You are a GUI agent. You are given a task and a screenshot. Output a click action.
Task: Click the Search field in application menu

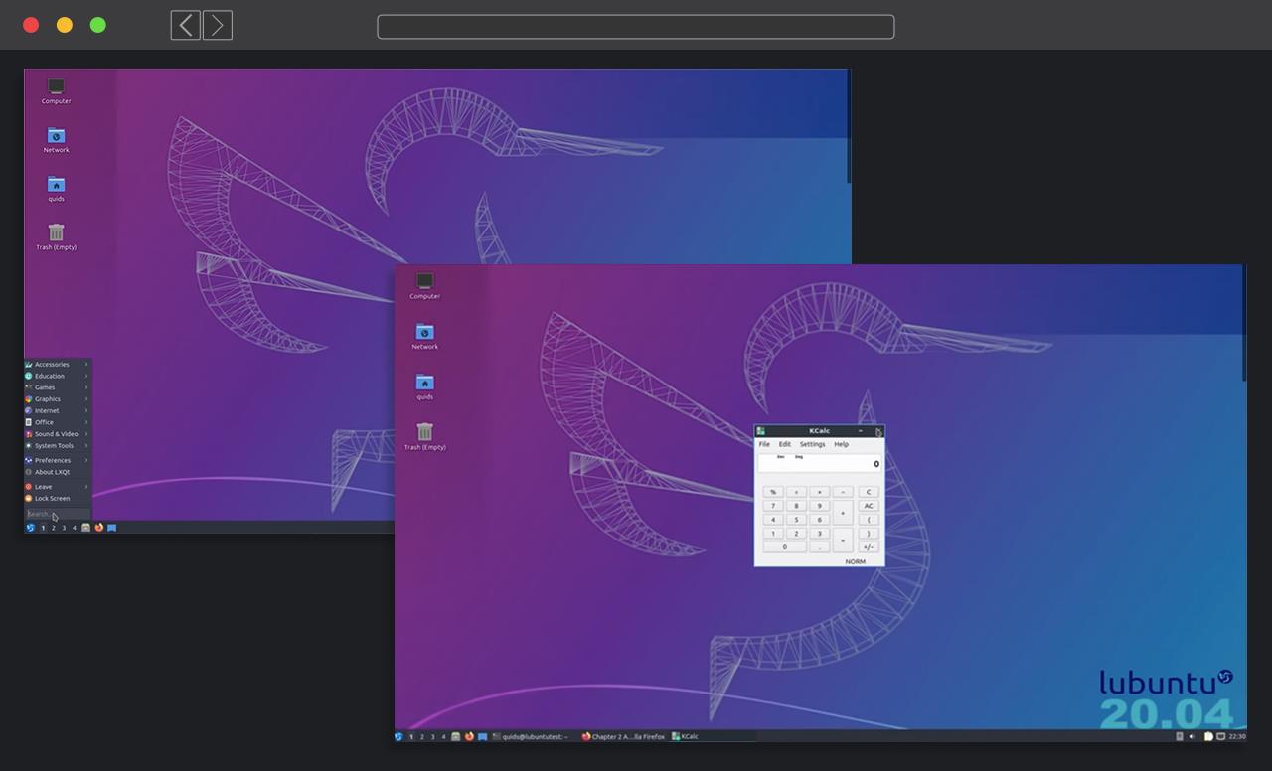pos(57,515)
